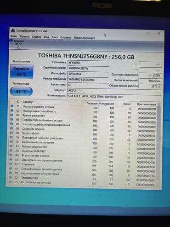The height and width of the screenshot is (227, 170).
Task: Click status icon of row C2 Температура
Action: coord(10,177)
